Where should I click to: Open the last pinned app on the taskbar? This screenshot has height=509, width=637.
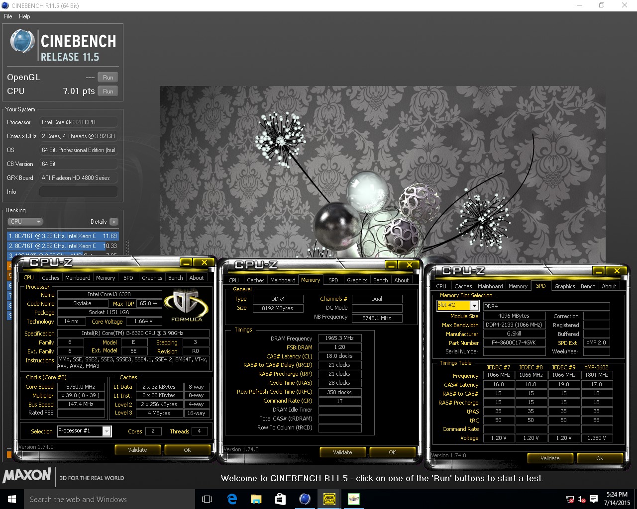click(354, 499)
